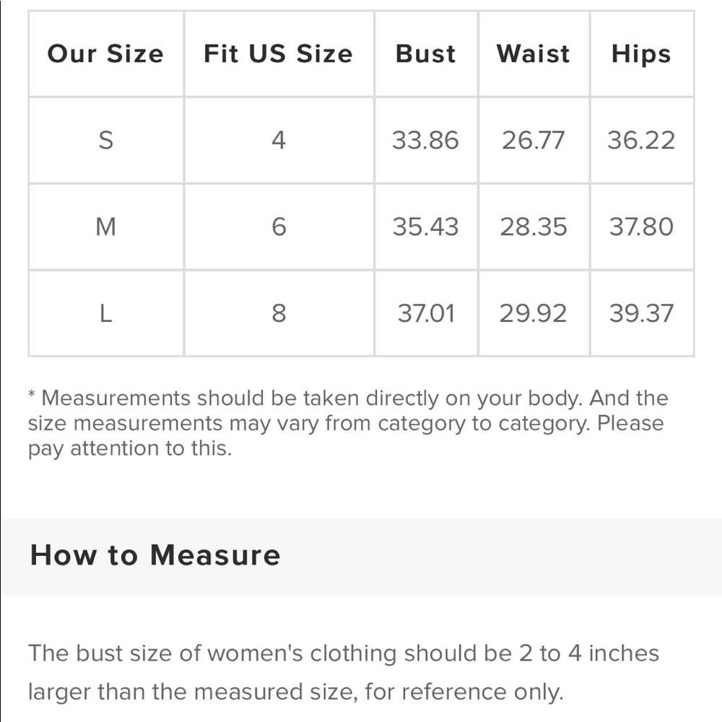This screenshot has width=722, height=722.
Task: Click the Bust column header
Action: pos(426,54)
